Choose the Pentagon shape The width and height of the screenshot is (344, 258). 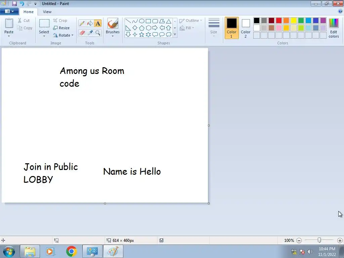[x=142, y=28]
